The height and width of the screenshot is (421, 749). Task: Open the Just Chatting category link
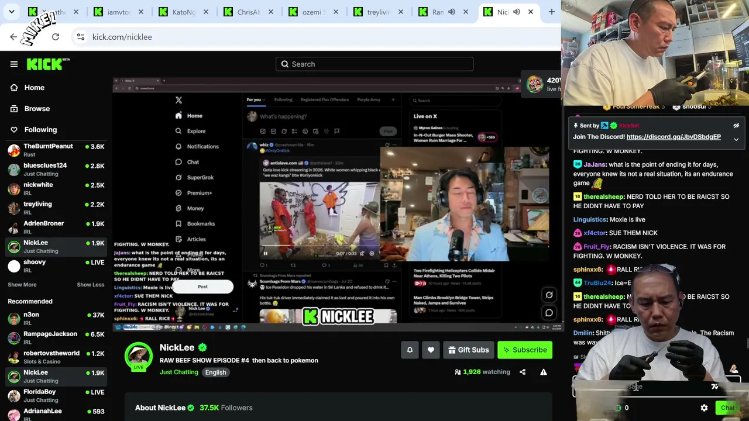(179, 372)
